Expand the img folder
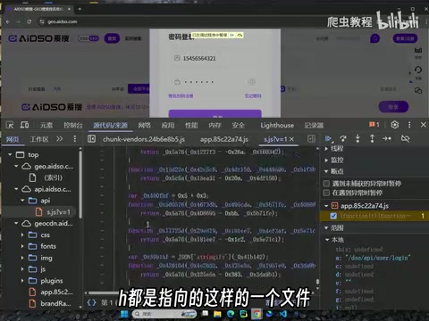This screenshot has height=321, width=429. 22,258
